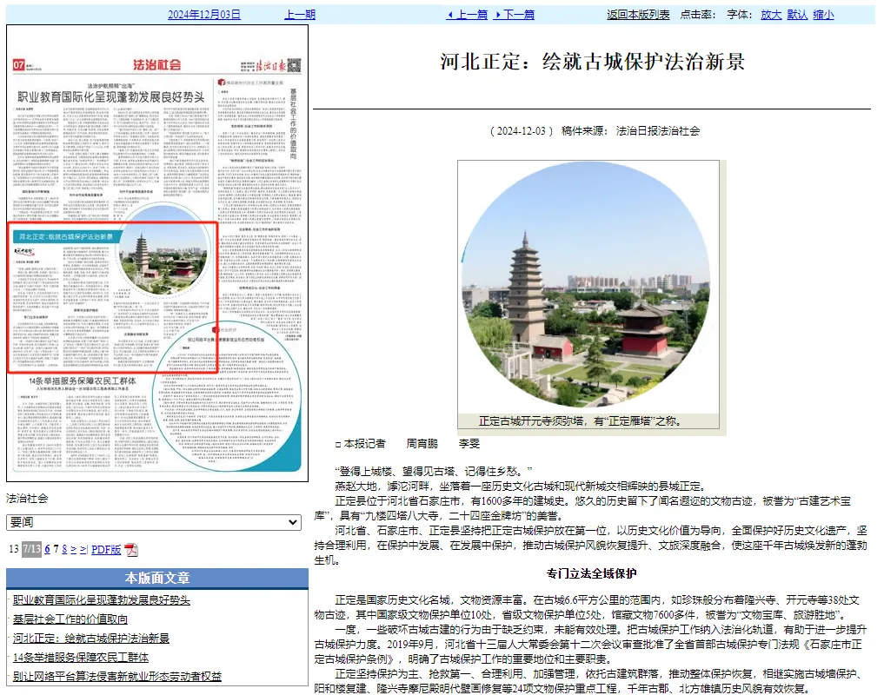This screenshot has width=884, height=695.
Task: Reset font size with 默认
Action: point(797,15)
